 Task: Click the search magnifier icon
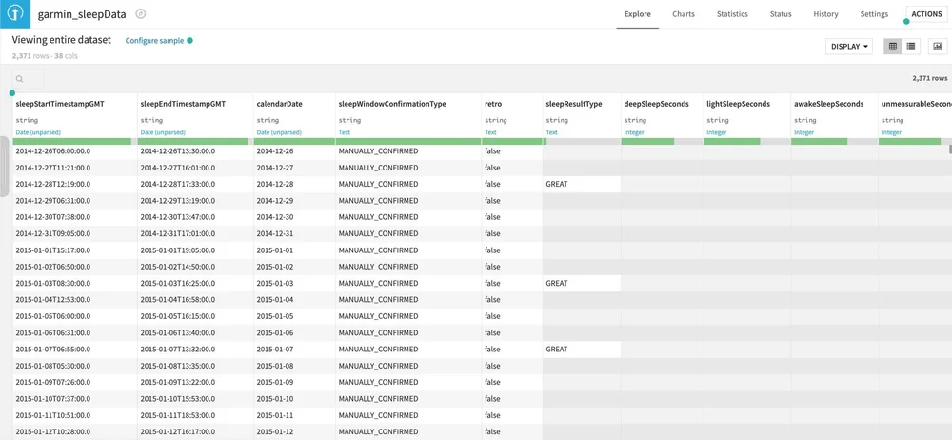[x=19, y=79]
